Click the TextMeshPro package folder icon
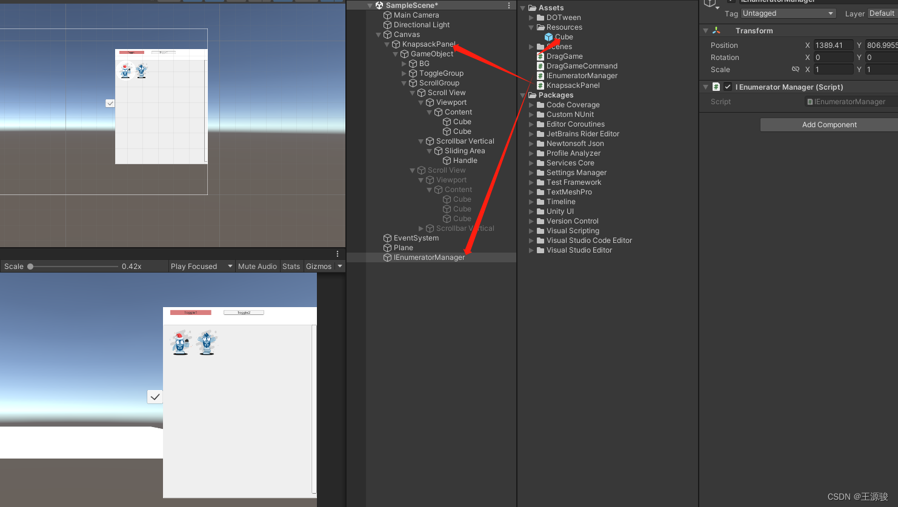 [540, 192]
